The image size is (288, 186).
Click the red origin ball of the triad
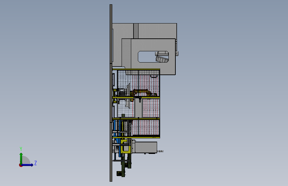coord(21,165)
